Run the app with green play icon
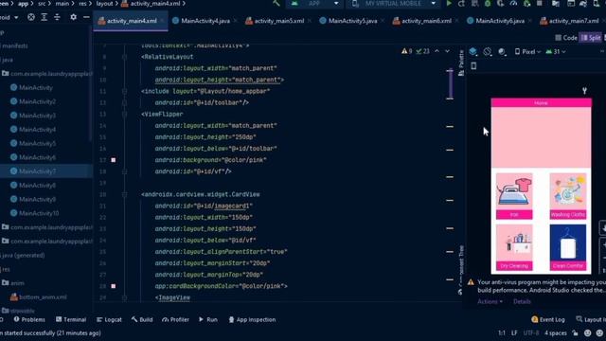The image size is (606, 341). 449,4
